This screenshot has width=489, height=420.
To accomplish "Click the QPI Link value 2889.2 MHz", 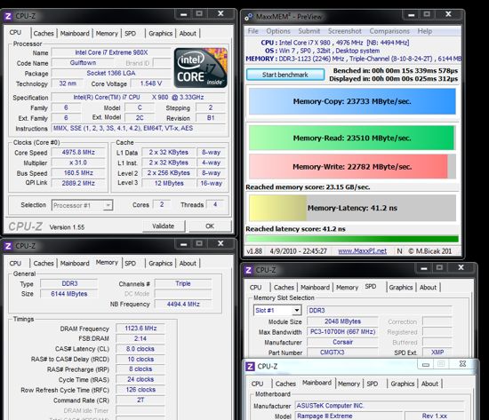I will pos(78,183).
